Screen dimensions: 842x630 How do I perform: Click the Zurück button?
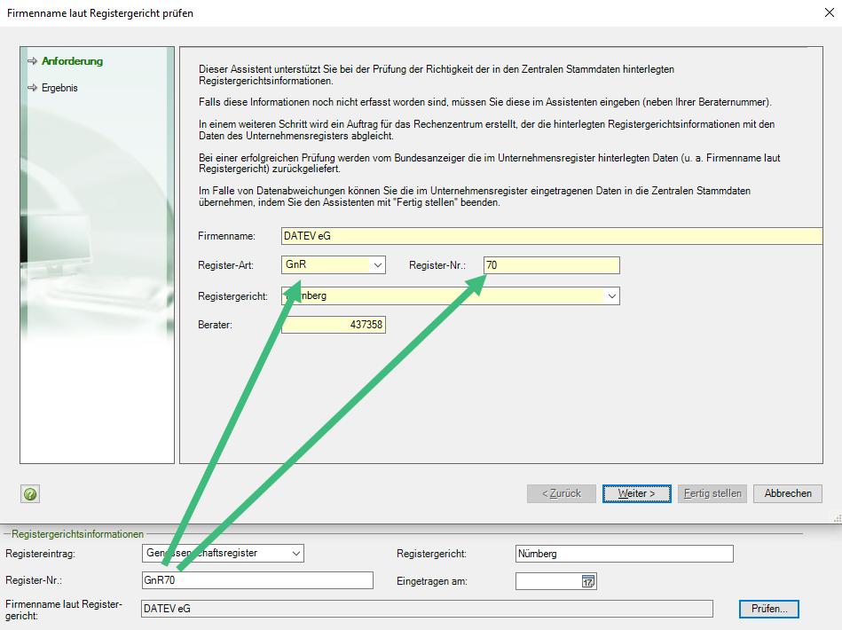tap(561, 493)
